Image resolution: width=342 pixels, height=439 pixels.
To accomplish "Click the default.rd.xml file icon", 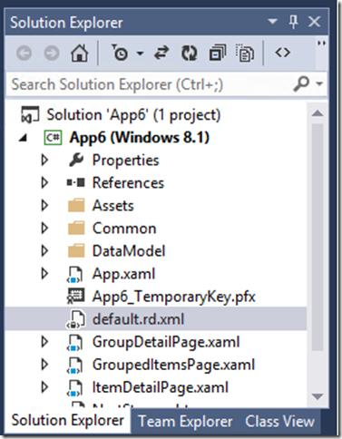I will click(75, 320).
